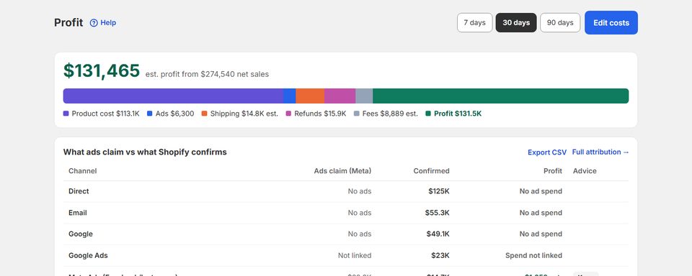Click the Ads $6,300 legend item
The image size is (692, 276).
point(170,114)
